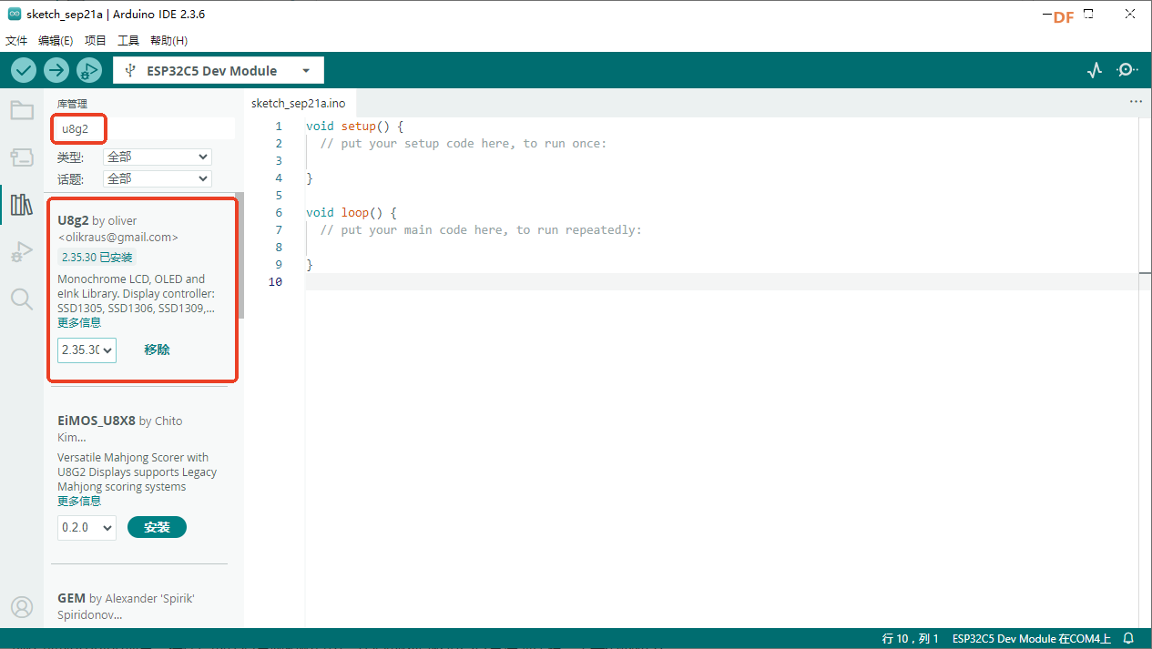1152x649 pixels.
Task: Click the main code comment line
Action: click(x=481, y=229)
